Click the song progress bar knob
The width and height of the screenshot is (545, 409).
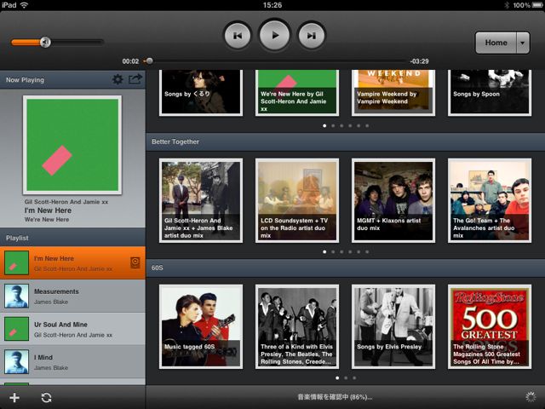[149, 61]
